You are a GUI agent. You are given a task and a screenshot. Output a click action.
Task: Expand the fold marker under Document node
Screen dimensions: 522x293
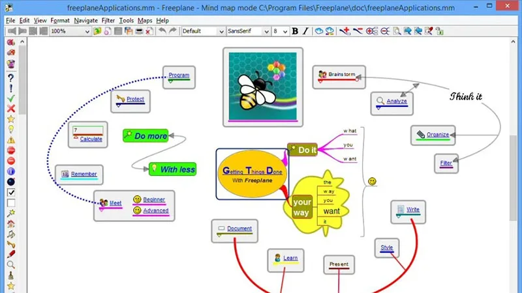(x=219, y=235)
